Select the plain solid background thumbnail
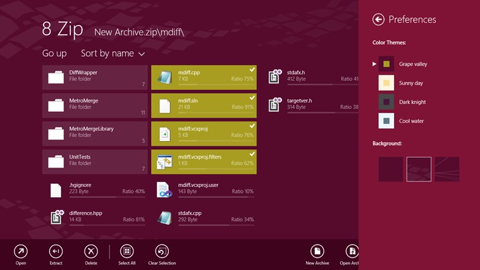480x270 pixels. click(391, 169)
